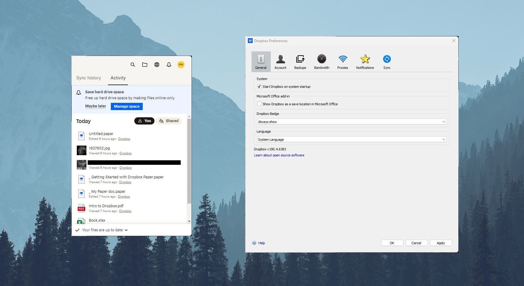Open the Dropbox folder icon
The image size is (524, 286).
145,65
